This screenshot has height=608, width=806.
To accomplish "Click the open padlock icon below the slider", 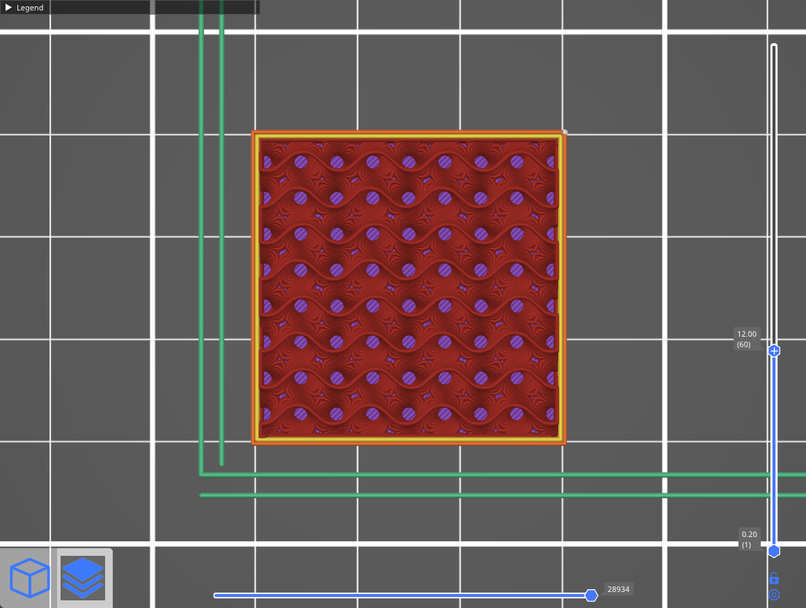I will point(774,577).
